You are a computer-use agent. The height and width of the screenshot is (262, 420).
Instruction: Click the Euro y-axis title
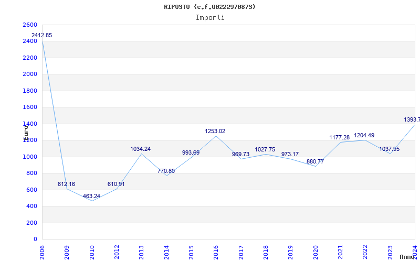click(x=25, y=133)
